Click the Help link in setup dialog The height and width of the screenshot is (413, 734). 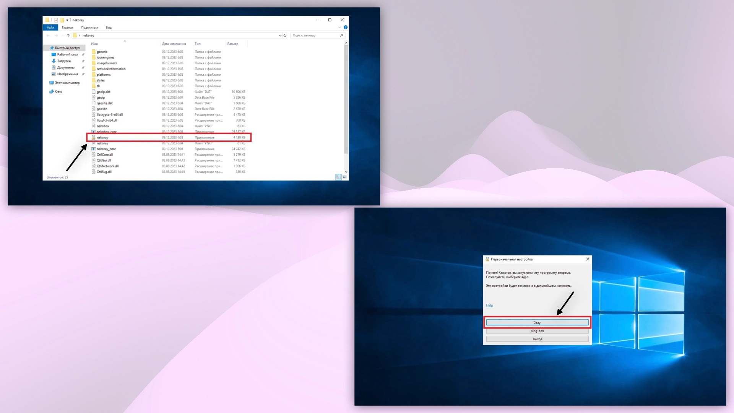[489, 306]
